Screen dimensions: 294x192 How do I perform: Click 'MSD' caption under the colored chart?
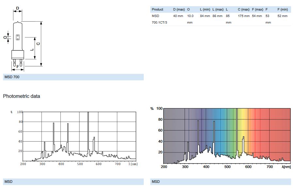click(155, 182)
